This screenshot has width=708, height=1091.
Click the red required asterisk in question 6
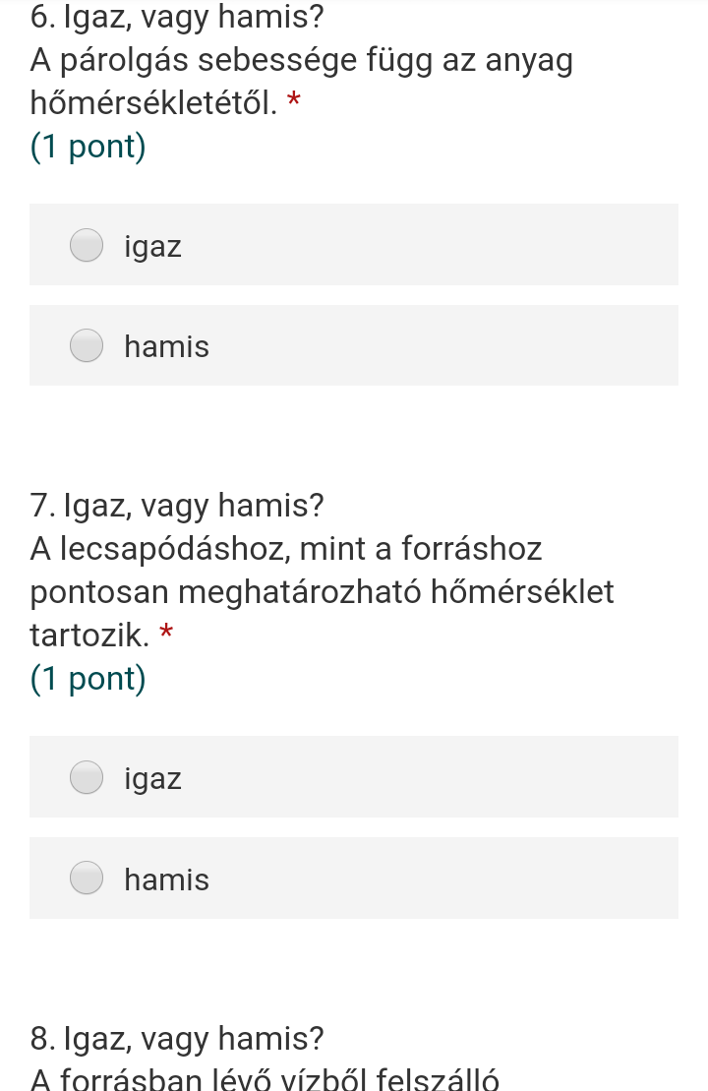[293, 101]
